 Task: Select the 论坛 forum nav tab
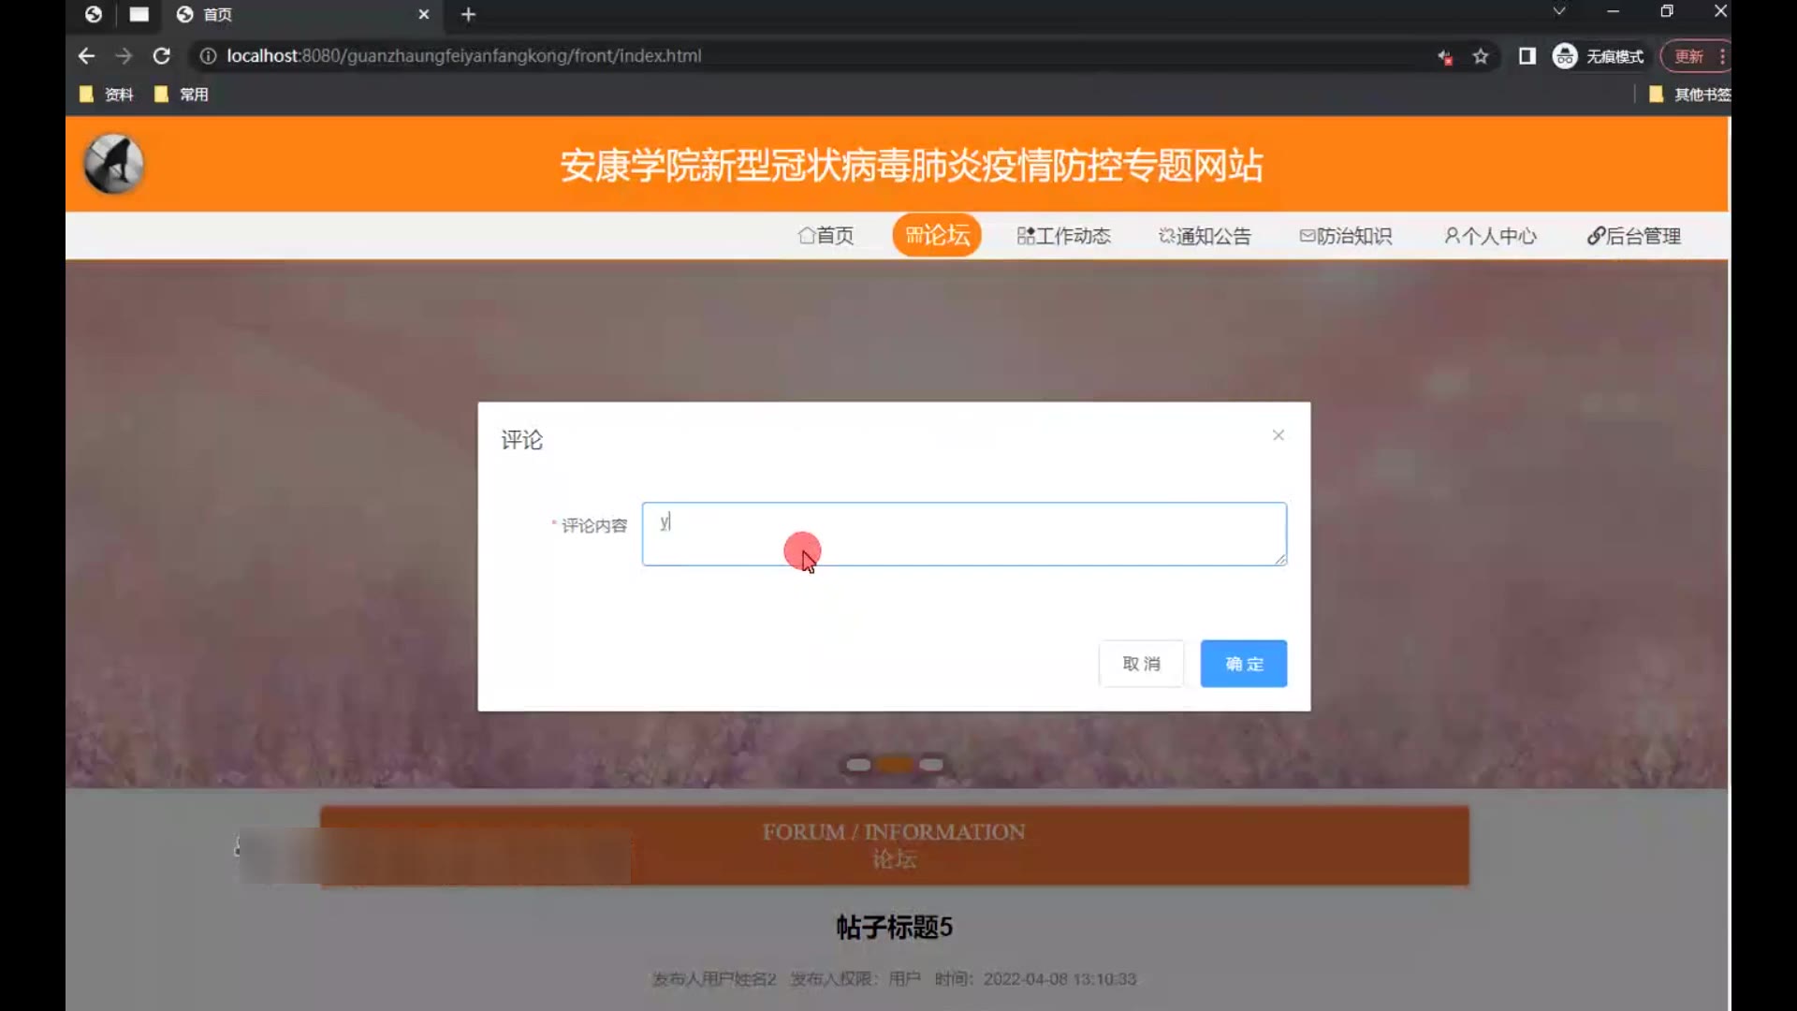click(x=937, y=235)
